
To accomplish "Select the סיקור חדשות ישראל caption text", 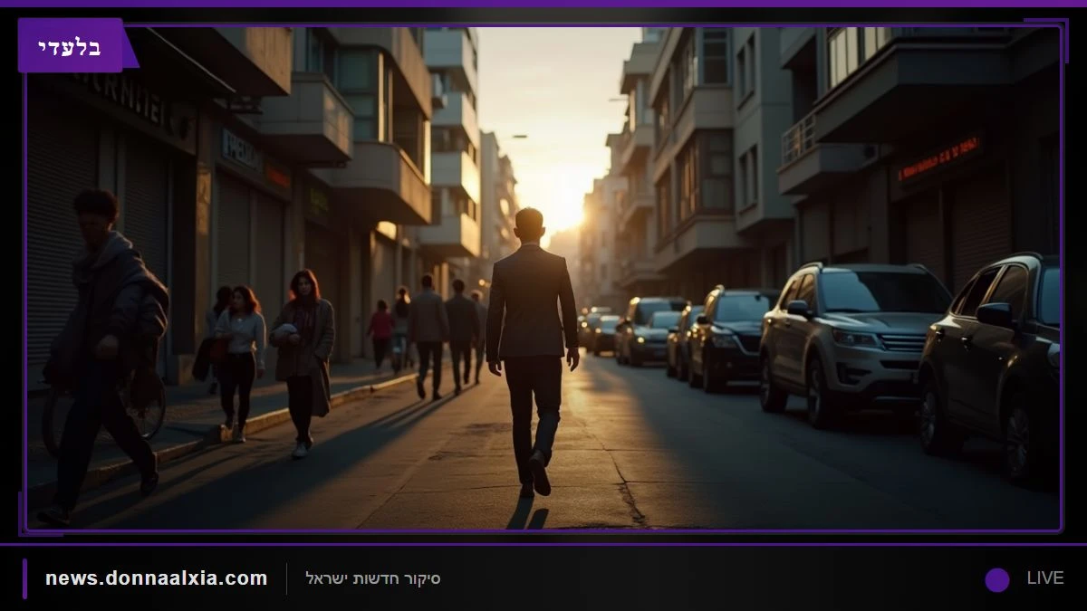I will click(x=373, y=578).
